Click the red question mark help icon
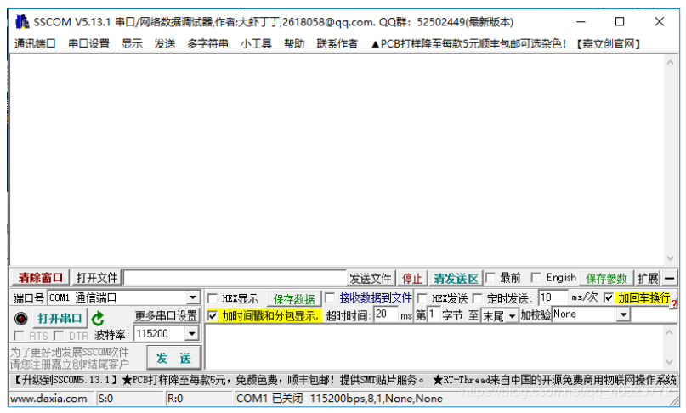Screen dimensions: 686x413 [674, 303]
